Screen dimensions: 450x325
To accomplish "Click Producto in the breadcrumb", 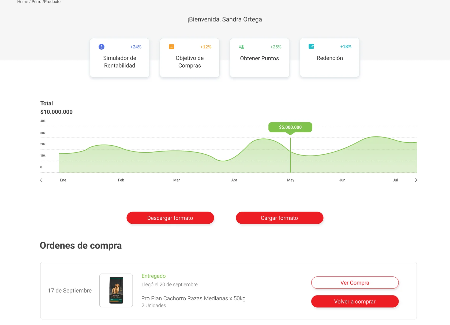I will [52, 2].
